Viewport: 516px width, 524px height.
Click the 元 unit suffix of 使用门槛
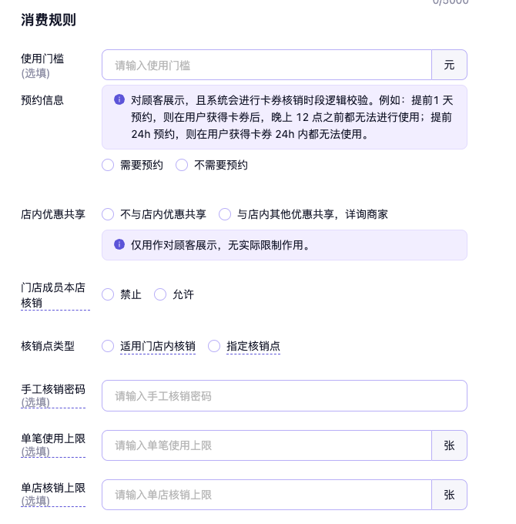point(449,65)
